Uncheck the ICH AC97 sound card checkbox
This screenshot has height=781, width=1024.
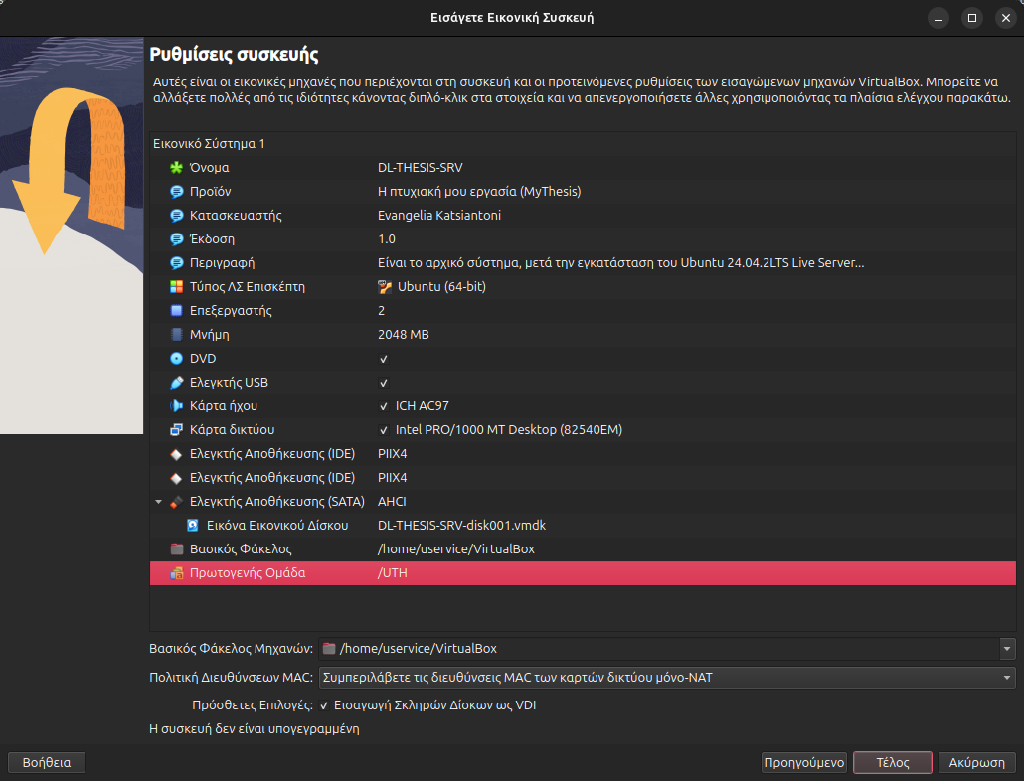(x=384, y=406)
